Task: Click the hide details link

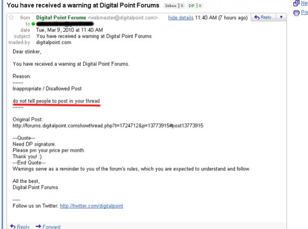Action: tap(181, 18)
